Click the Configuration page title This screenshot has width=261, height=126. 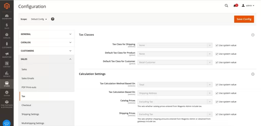click(x=32, y=6)
